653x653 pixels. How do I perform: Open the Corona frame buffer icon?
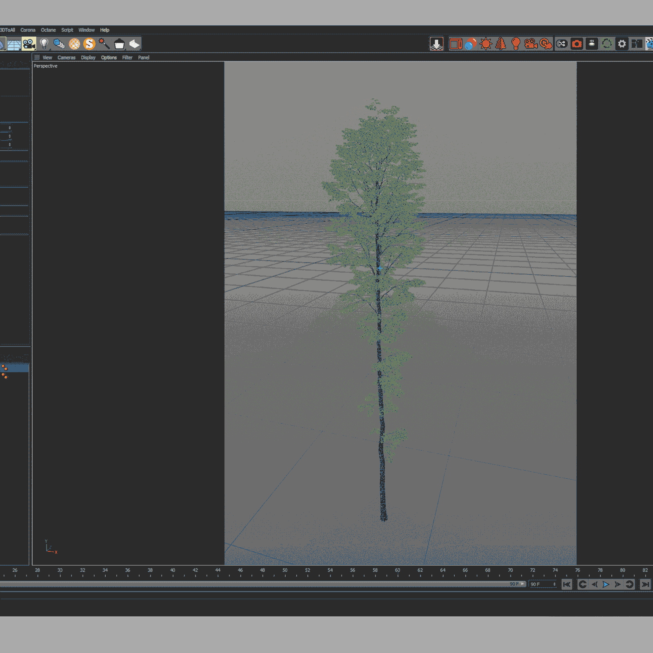click(x=455, y=44)
